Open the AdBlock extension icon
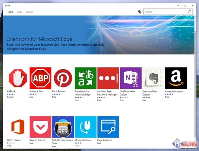 click(18, 78)
